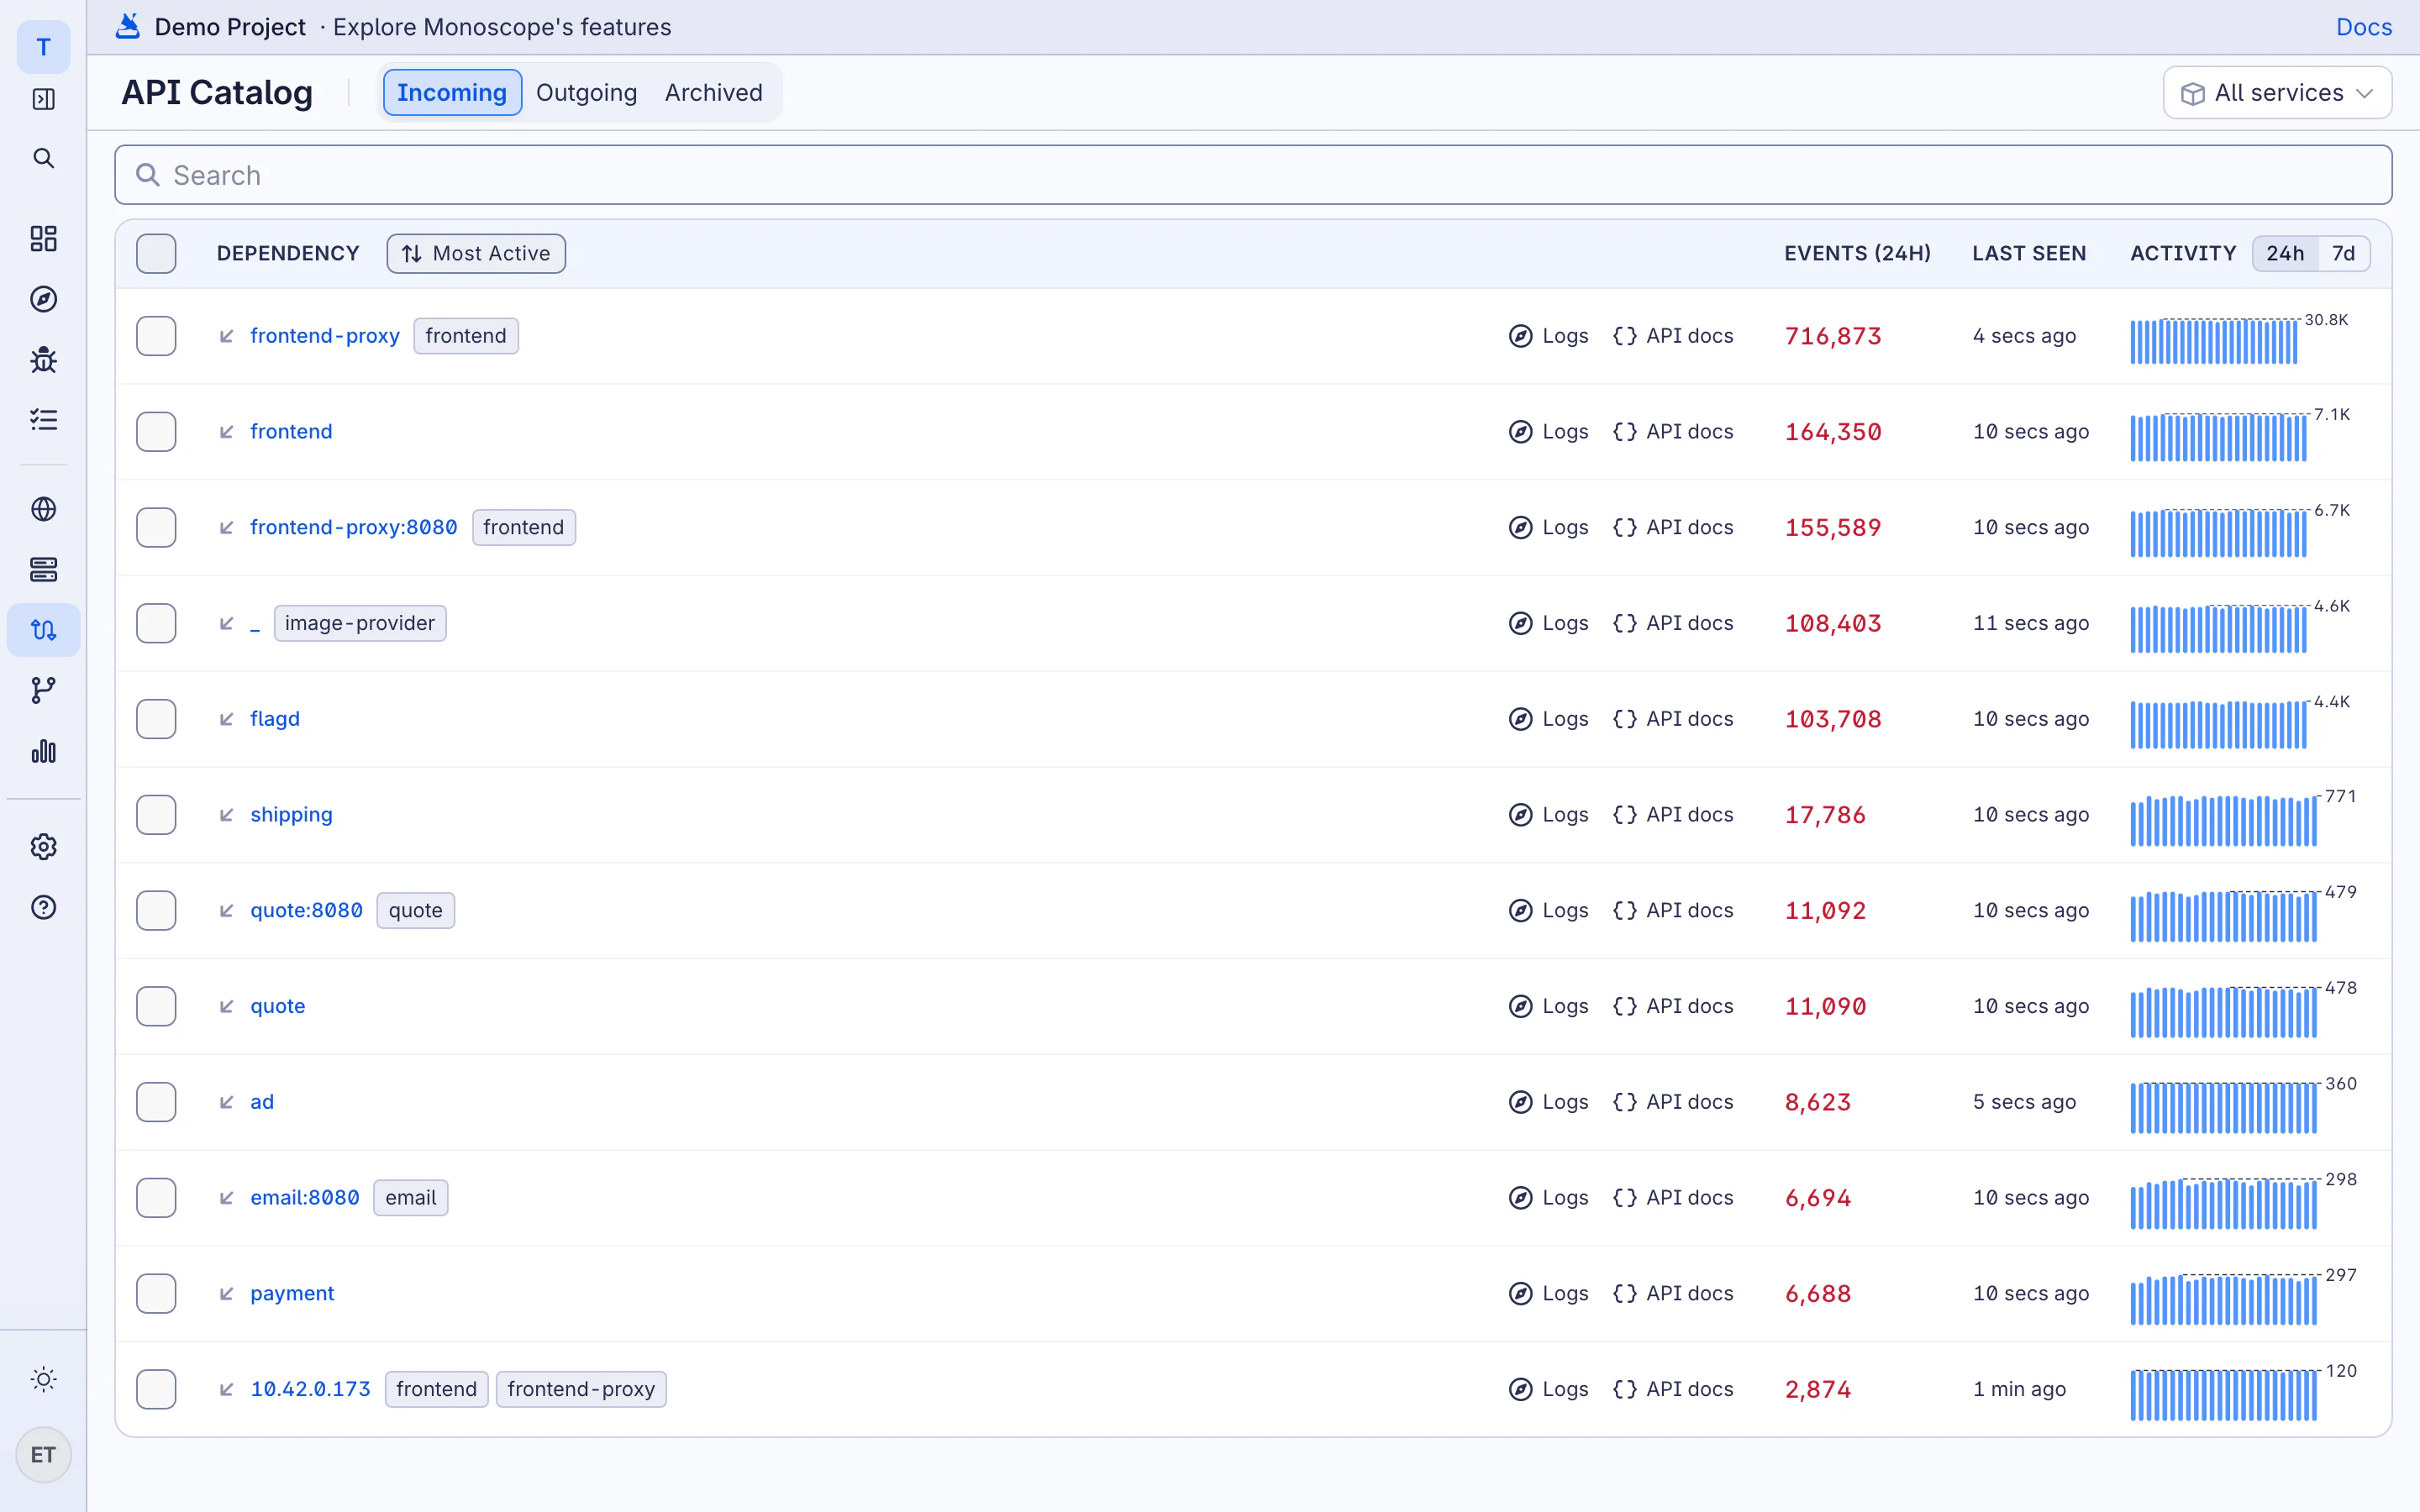
Task: Open the All services dropdown
Action: (2277, 93)
